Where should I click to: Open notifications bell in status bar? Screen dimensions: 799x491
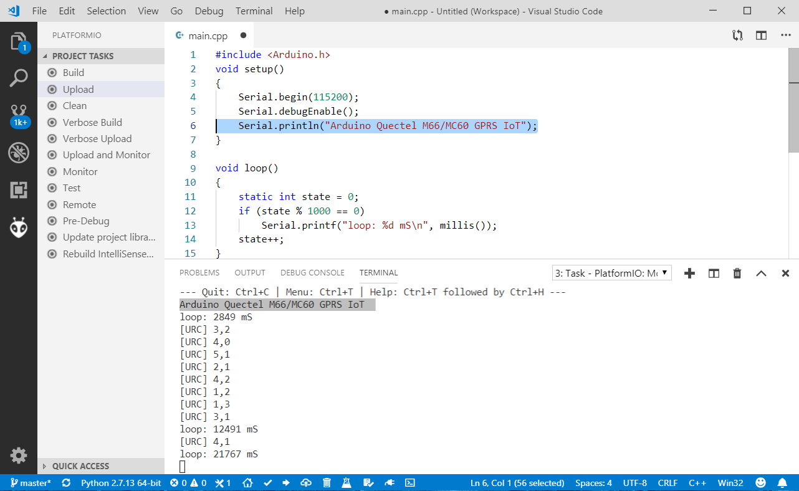782,483
